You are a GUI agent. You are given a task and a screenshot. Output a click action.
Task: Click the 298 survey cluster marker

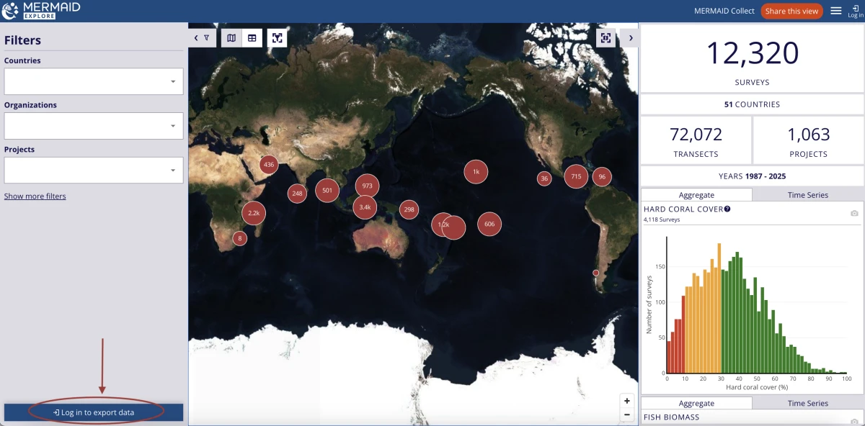pos(409,210)
